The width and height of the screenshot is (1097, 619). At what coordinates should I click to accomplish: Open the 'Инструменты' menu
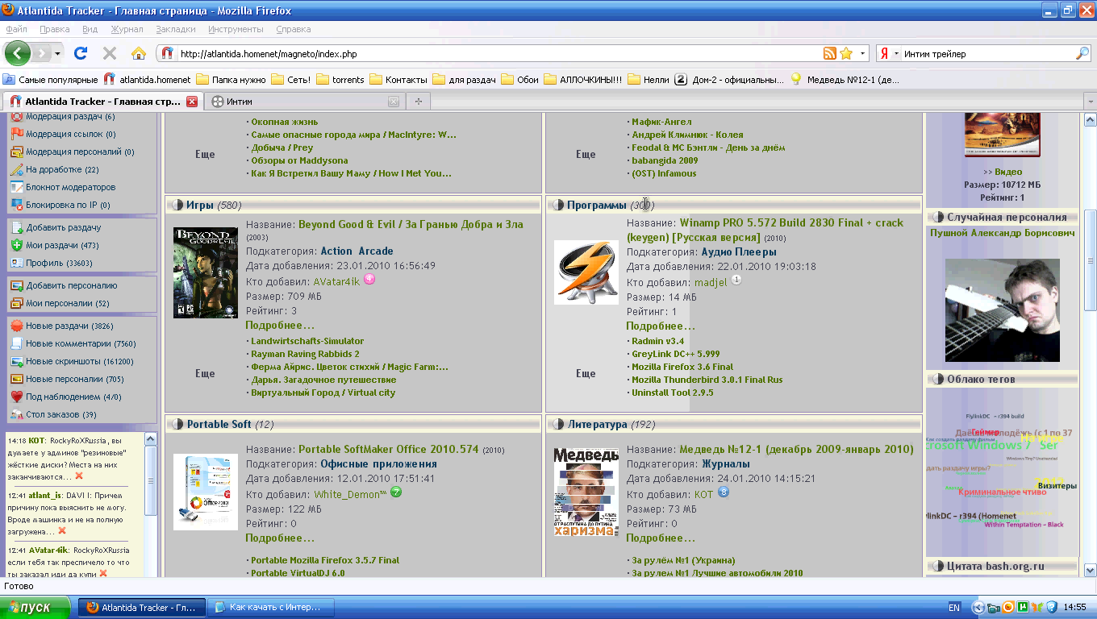pyautogui.click(x=236, y=29)
